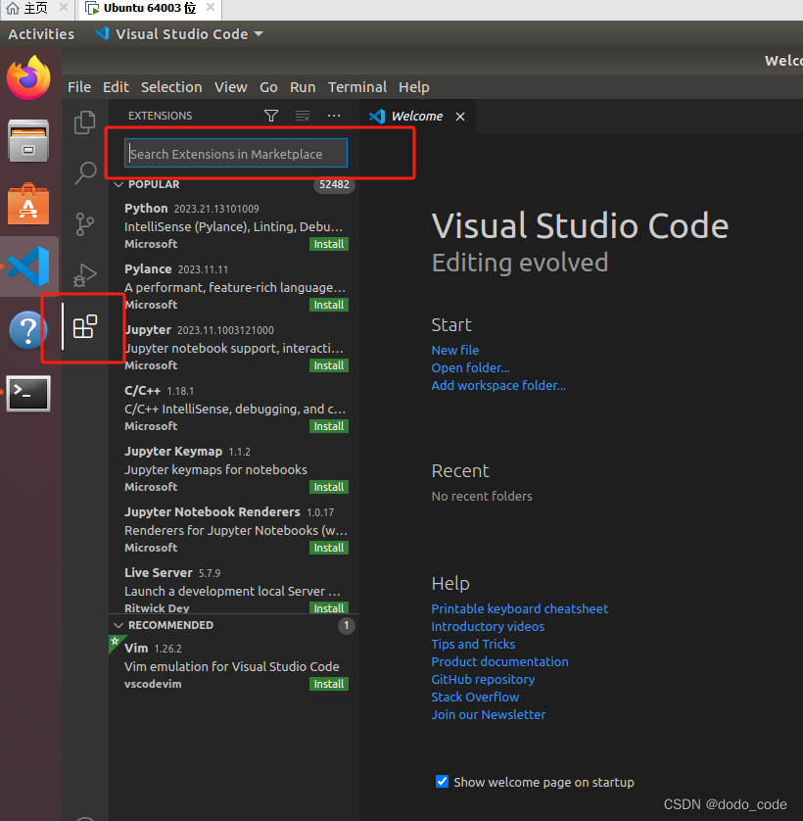The width and height of the screenshot is (803, 821).
Task: Open the Run and Debug view
Action: point(85,275)
